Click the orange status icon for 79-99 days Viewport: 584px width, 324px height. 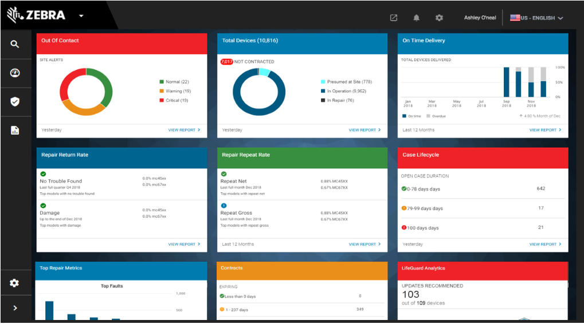pyautogui.click(x=403, y=208)
